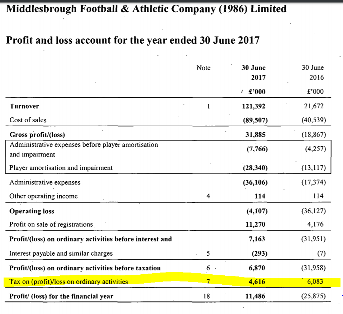Click the bold "30 June 2017" column header
This screenshot has width=343, height=314.
coord(253,73)
